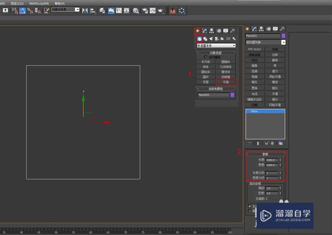
Task: Open the 帮助(H) help menu
Action: pos(59,3)
